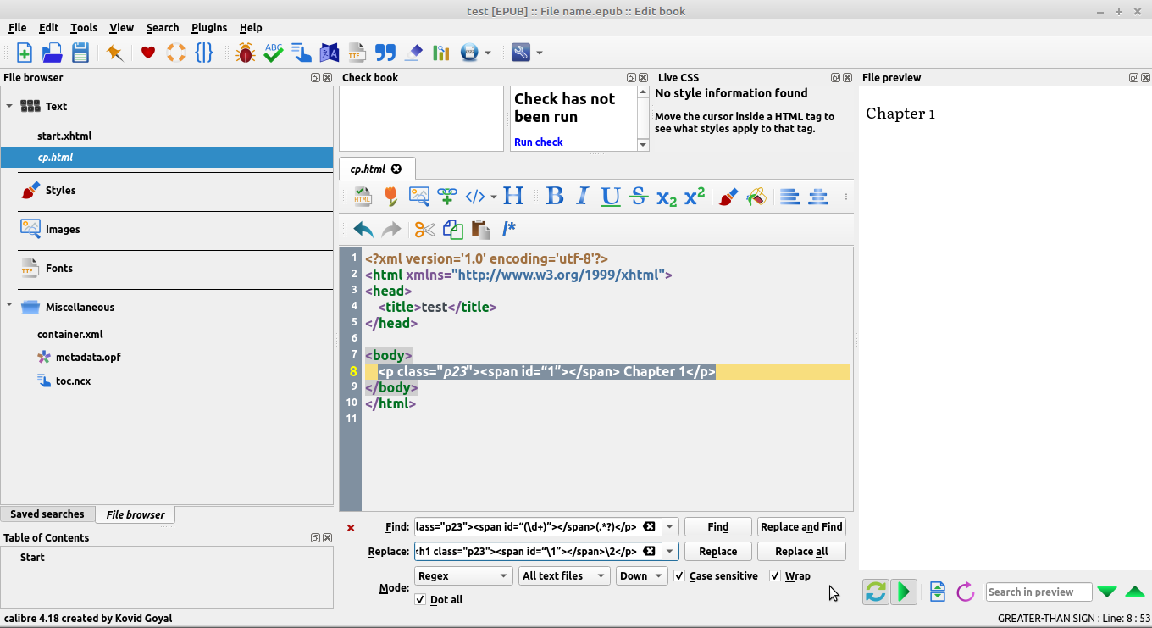Disable the Dot all checkbox
Screen dimensions: 1152x628
420,600
